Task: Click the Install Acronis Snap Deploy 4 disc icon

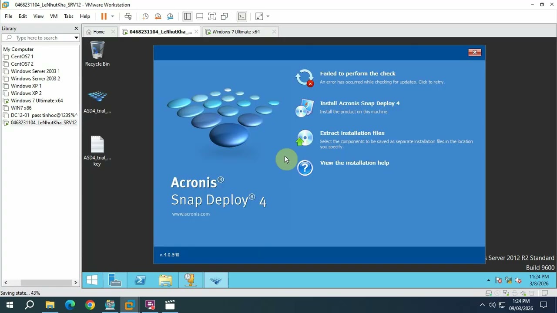Action: tap(305, 108)
